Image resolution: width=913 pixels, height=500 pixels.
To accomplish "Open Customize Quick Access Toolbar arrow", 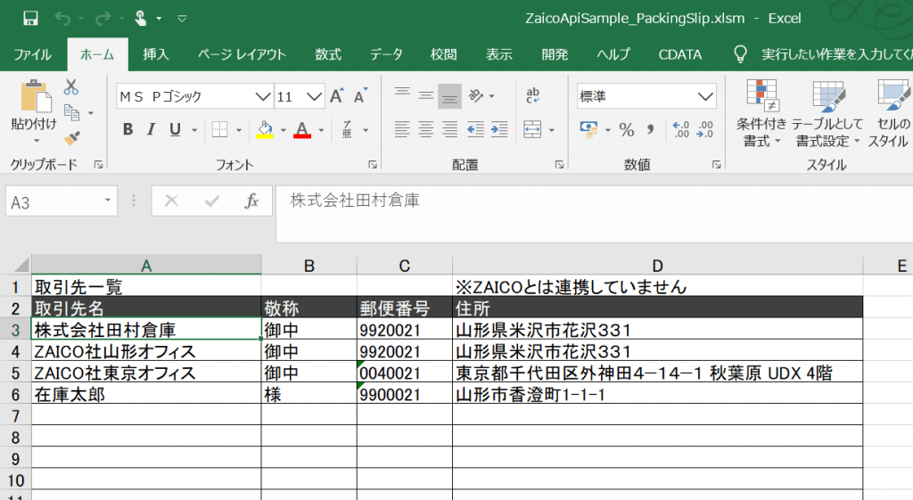I will (x=182, y=20).
